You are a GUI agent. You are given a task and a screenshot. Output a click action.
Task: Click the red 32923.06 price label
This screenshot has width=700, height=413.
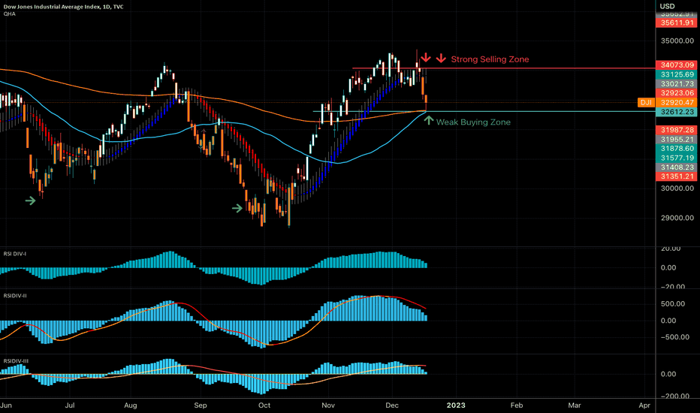pyautogui.click(x=676, y=93)
